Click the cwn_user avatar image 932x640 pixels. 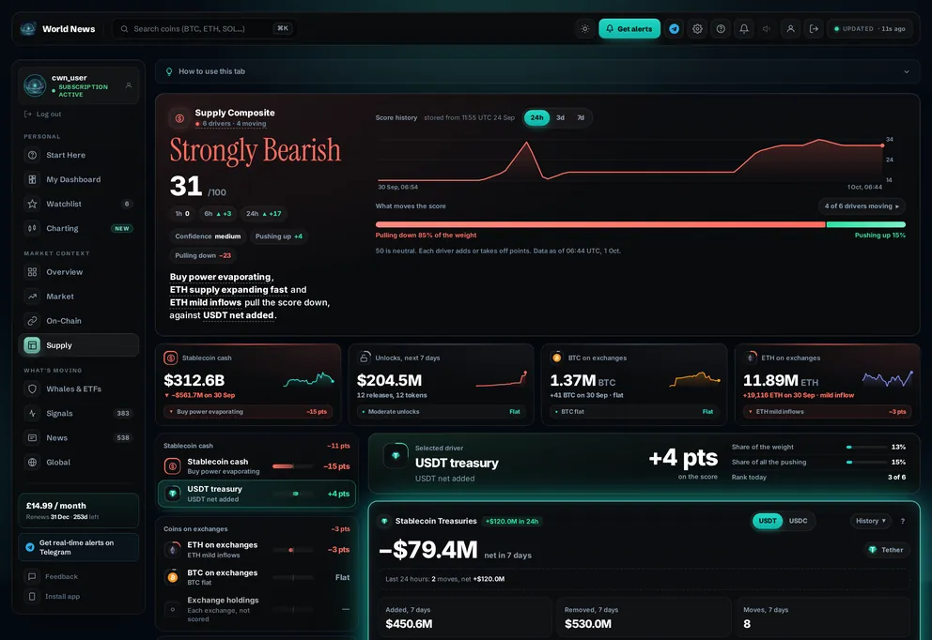[35, 85]
